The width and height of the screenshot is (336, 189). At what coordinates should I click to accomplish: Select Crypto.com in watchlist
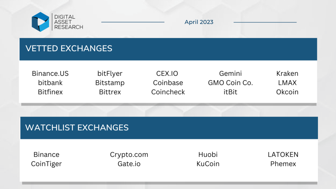click(129, 155)
